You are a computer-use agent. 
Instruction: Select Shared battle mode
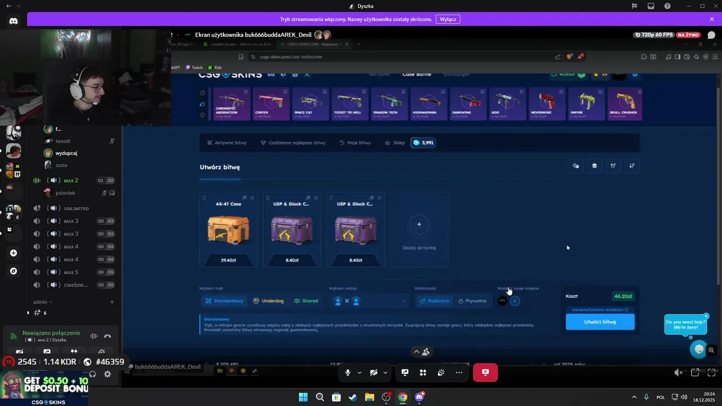click(x=306, y=301)
